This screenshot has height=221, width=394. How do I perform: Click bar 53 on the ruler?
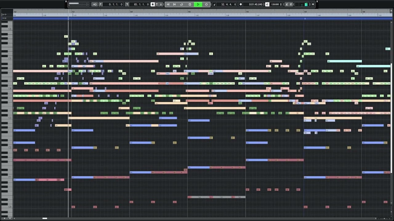pyautogui.click(x=73, y=12)
